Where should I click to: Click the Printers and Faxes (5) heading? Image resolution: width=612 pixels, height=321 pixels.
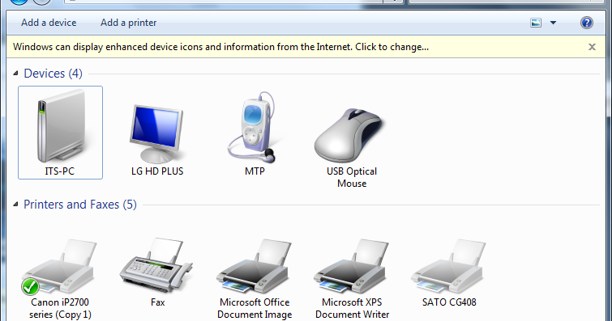[x=80, y=204]
